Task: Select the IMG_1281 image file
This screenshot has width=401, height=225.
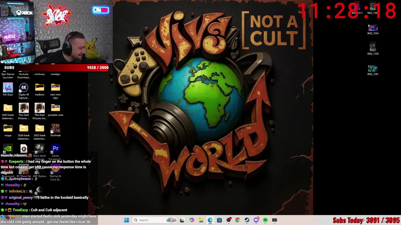Action: pyautogui.click(x=373, y=71)
